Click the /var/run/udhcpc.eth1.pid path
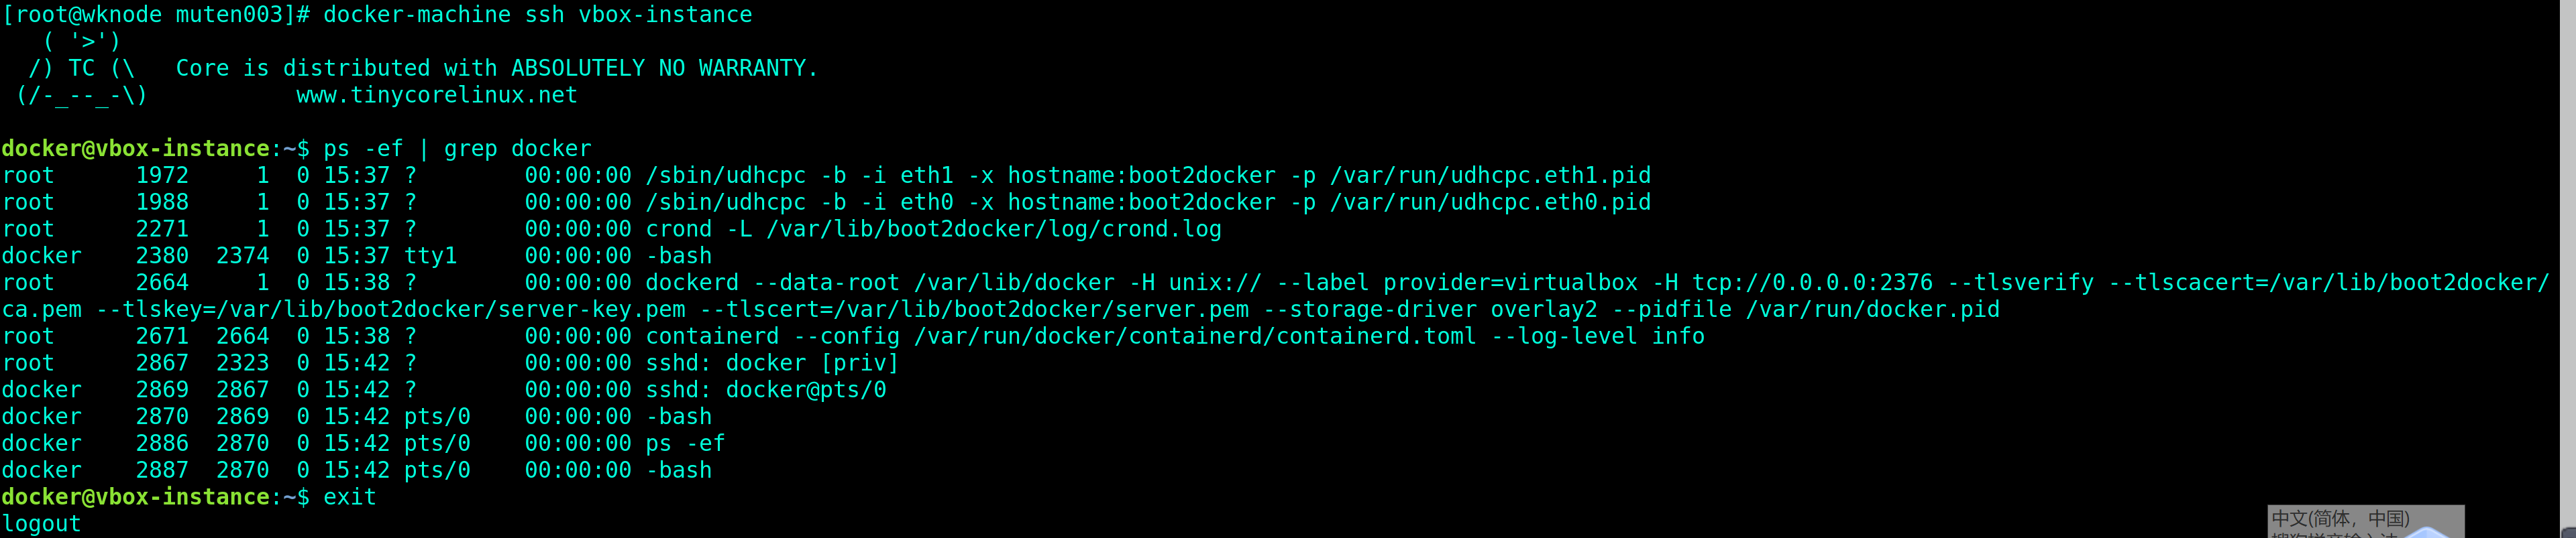Screen dimensions: 2576x538 pos(1489,176)
